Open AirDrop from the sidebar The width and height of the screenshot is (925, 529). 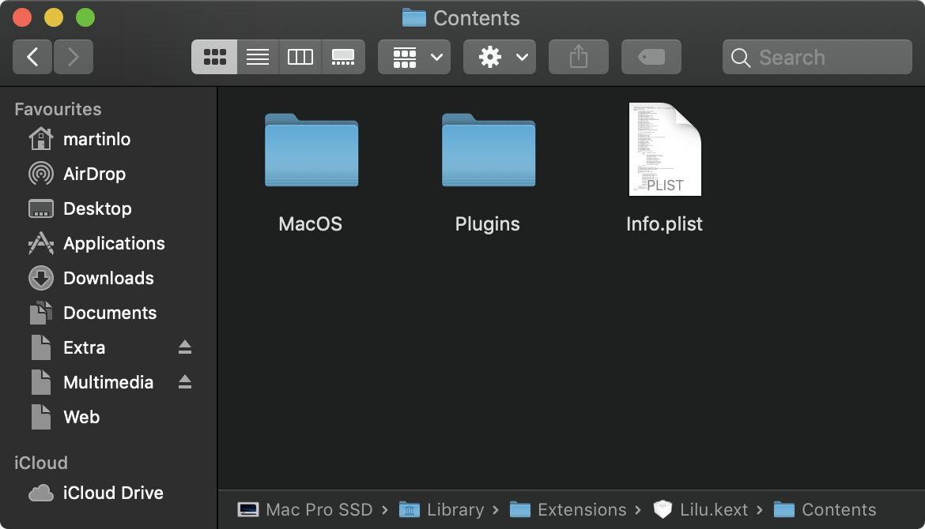point(95,174)
